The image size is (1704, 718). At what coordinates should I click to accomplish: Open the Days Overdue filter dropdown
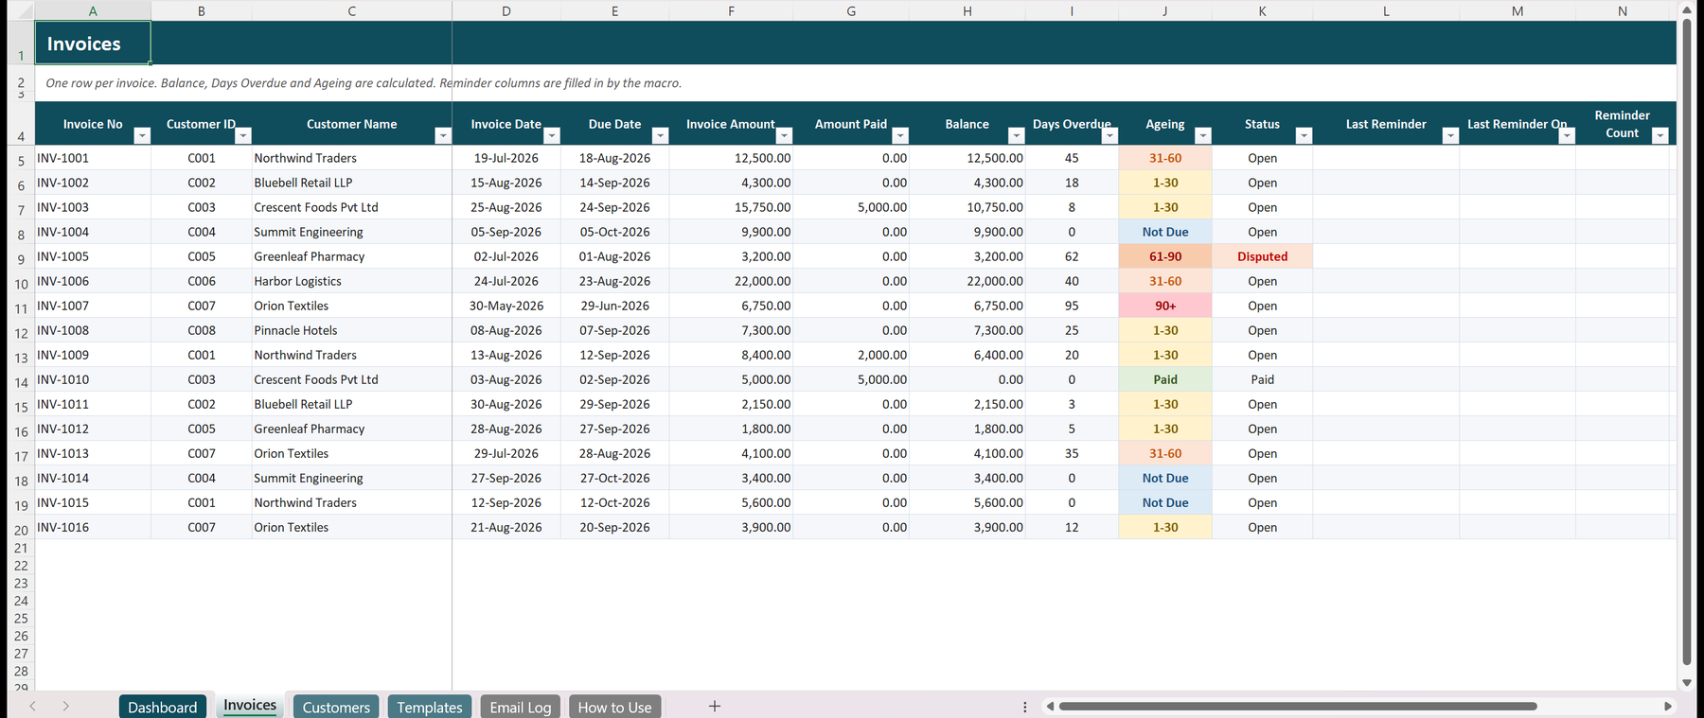coord(1109,136)
